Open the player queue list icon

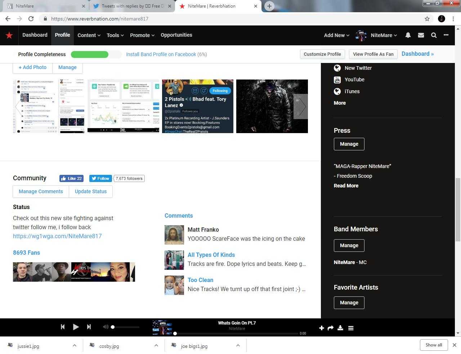[x=351, y=328]
